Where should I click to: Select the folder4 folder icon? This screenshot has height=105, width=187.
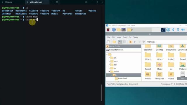click(148, 66)
